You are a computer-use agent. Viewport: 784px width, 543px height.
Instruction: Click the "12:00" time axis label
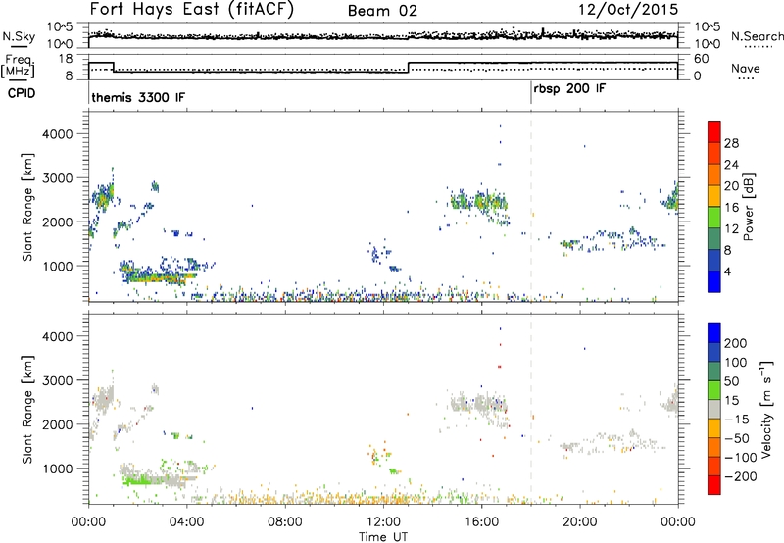pos(383,522)
